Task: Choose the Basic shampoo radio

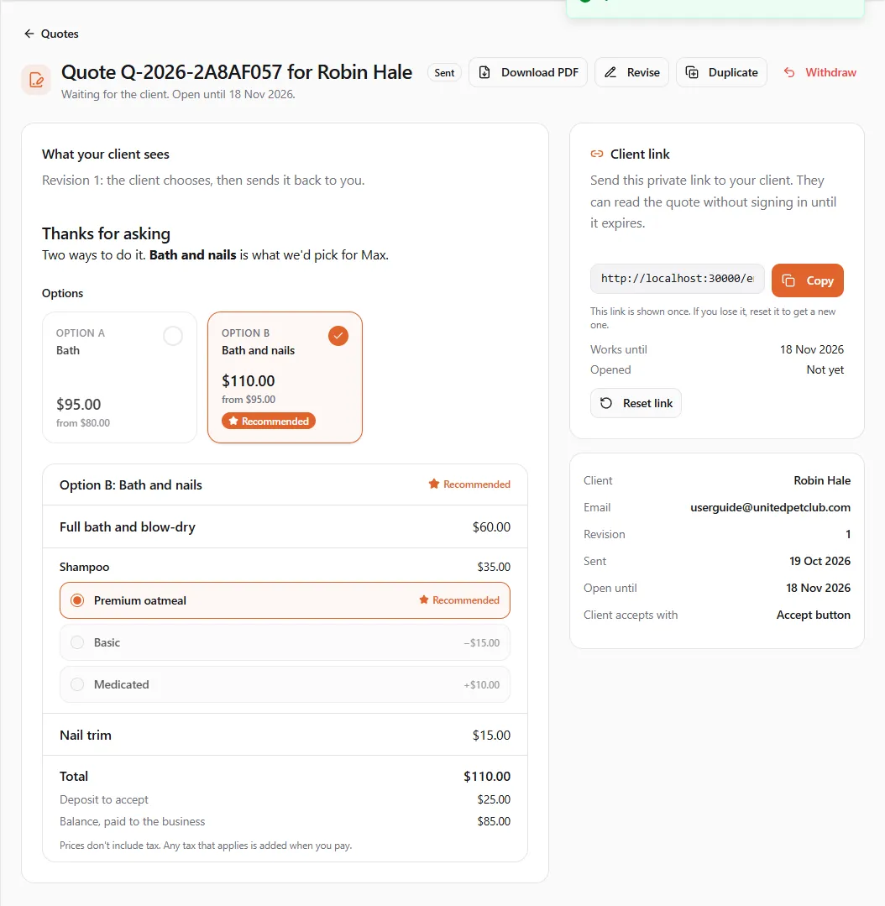Action: coord(77,642)
